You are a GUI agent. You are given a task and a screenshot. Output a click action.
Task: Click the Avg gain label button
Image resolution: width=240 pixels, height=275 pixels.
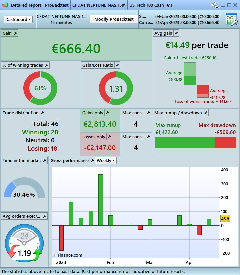(163, 33)
